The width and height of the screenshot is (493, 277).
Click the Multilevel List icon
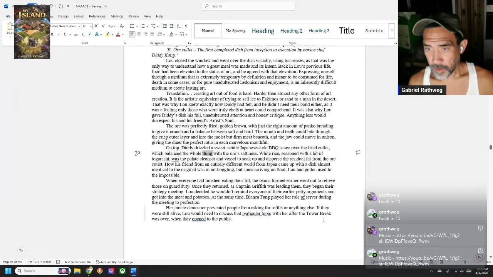(x=153, y=26)
